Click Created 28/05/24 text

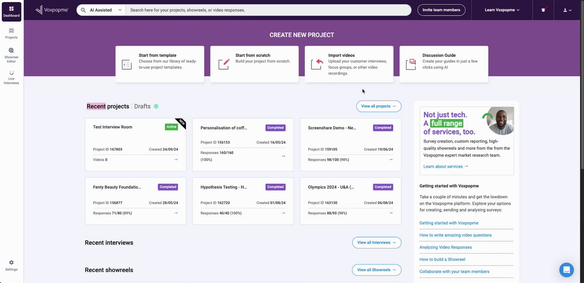(x=164, y=203)
